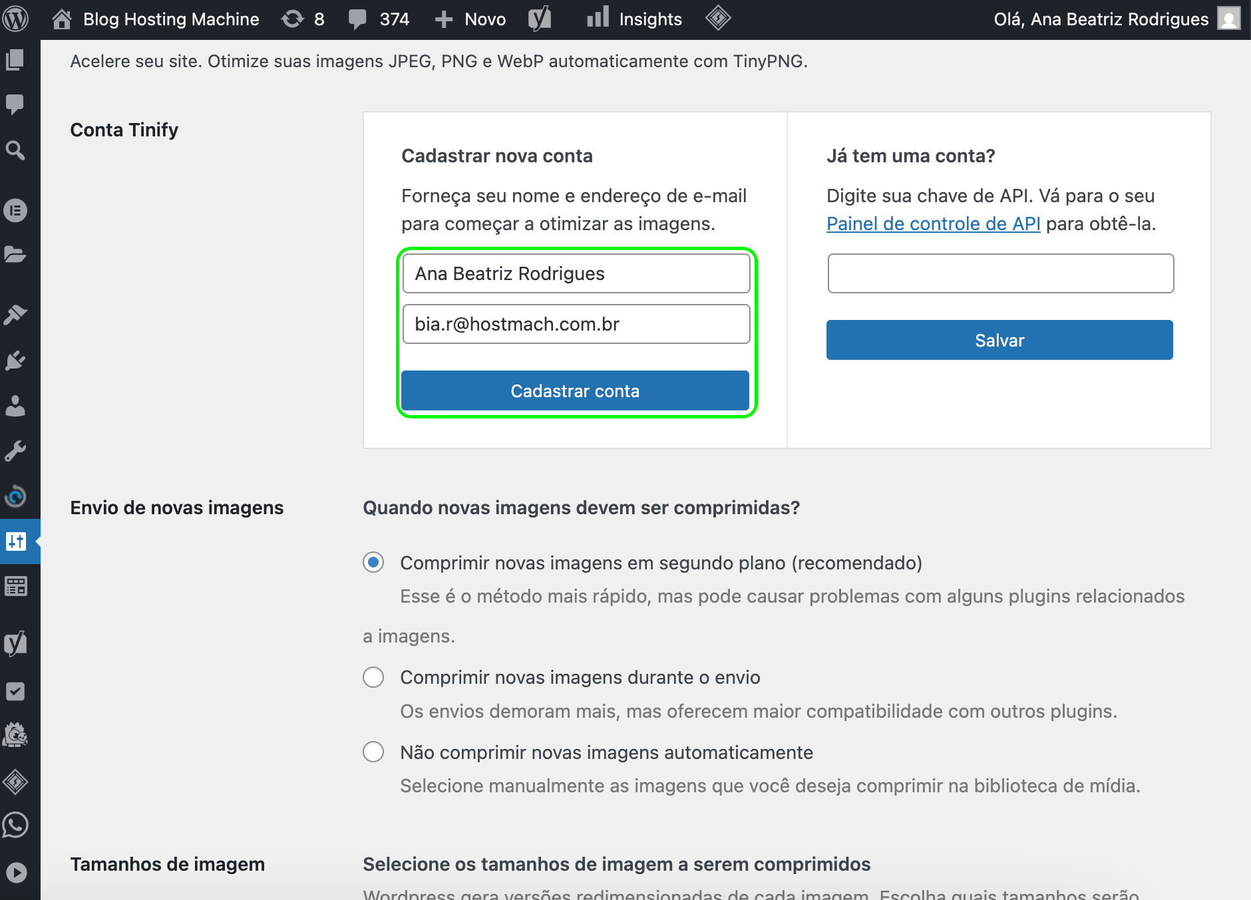Open the Painel de controle de API link
Screen dimensions: 1251x900
pyautogui.click(x=934, y=224)
